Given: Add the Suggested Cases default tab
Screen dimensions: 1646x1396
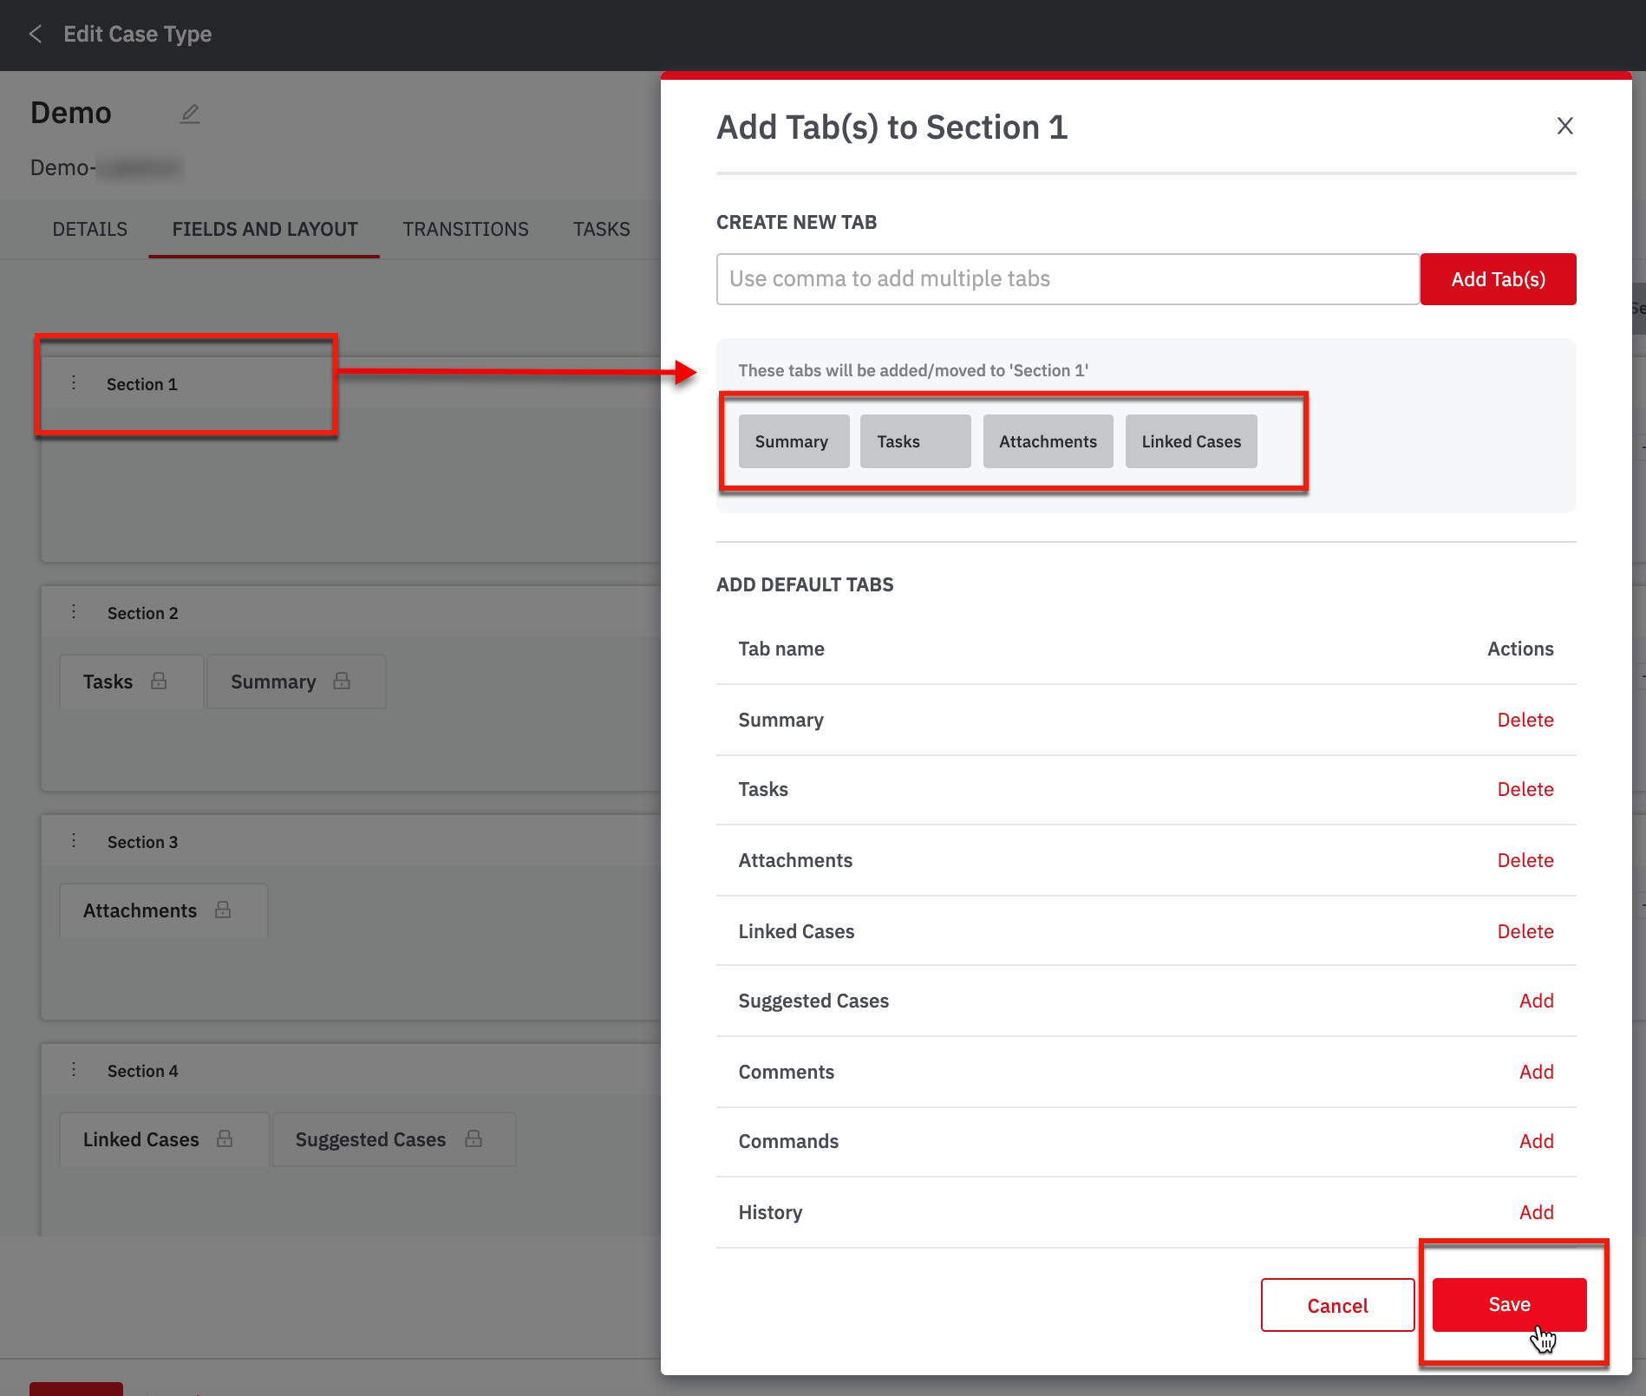Looking at the screenshot, I should click(1536, 1001).
